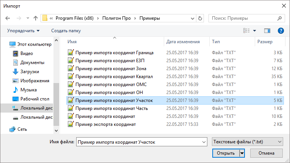
Task: Select file Пример импорта координат Граница
Action: point(114,53)
